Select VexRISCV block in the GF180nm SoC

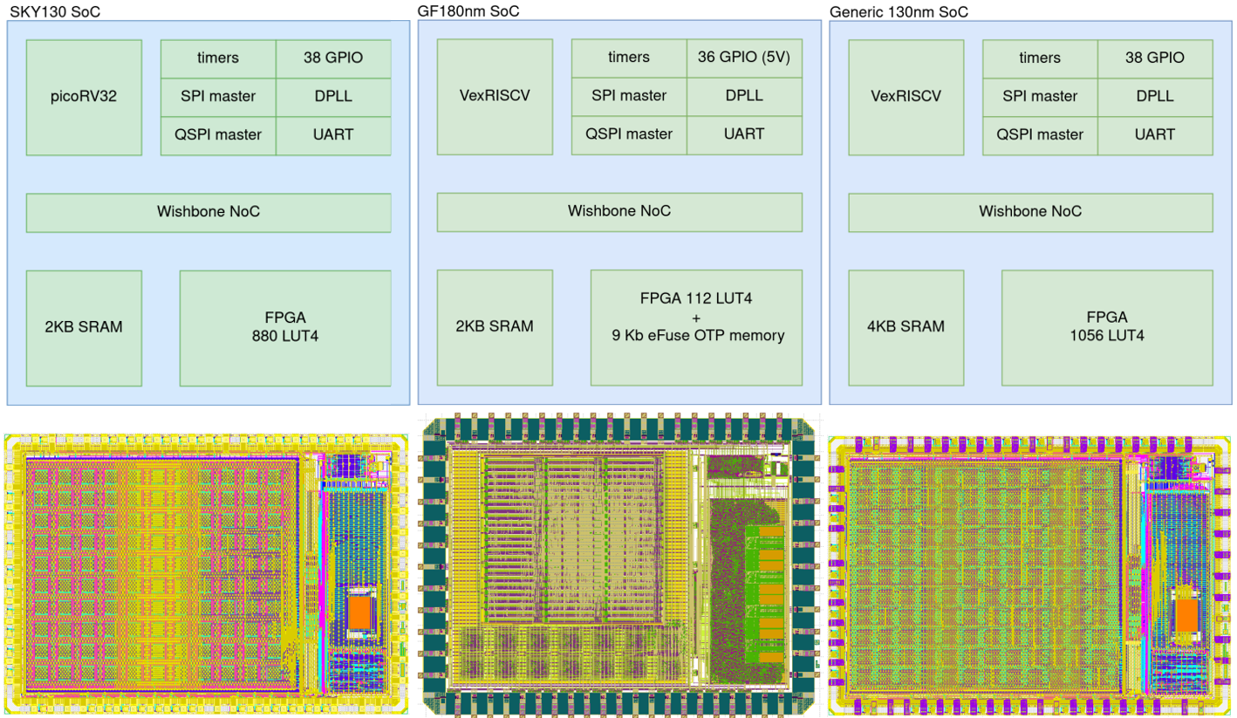[x=495, y=97]
